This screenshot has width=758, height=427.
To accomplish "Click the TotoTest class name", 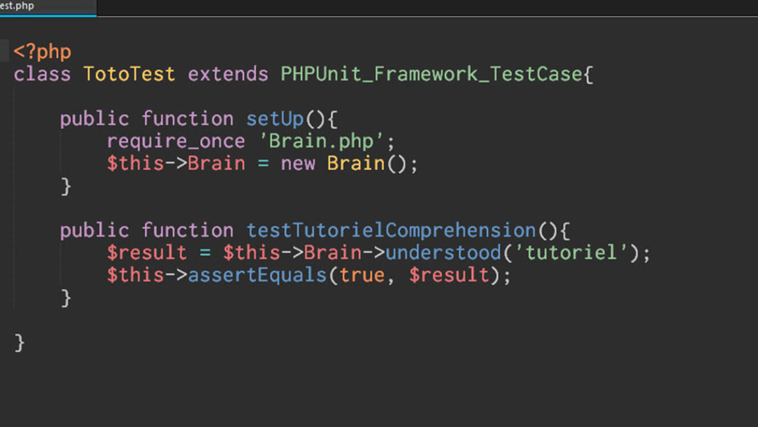I will click(129, 74).
